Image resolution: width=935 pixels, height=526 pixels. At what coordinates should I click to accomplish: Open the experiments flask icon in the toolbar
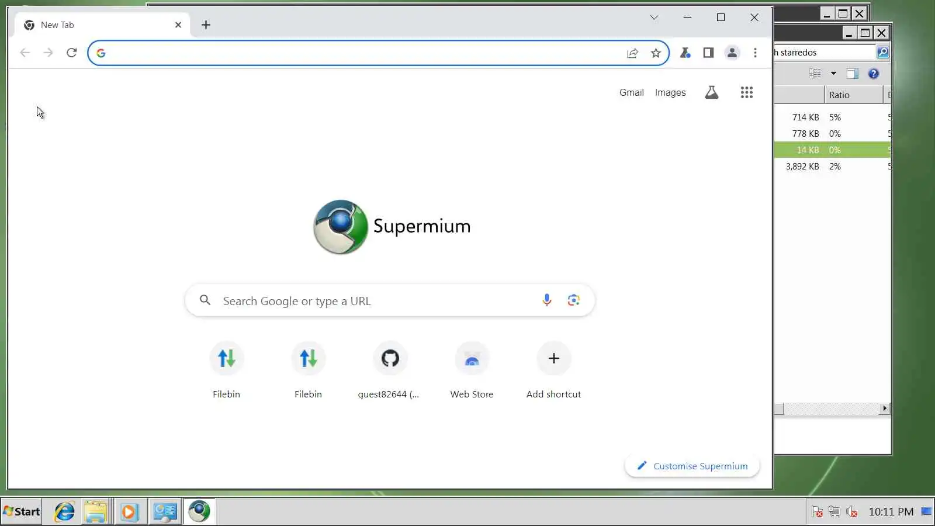tap(685, 53)
